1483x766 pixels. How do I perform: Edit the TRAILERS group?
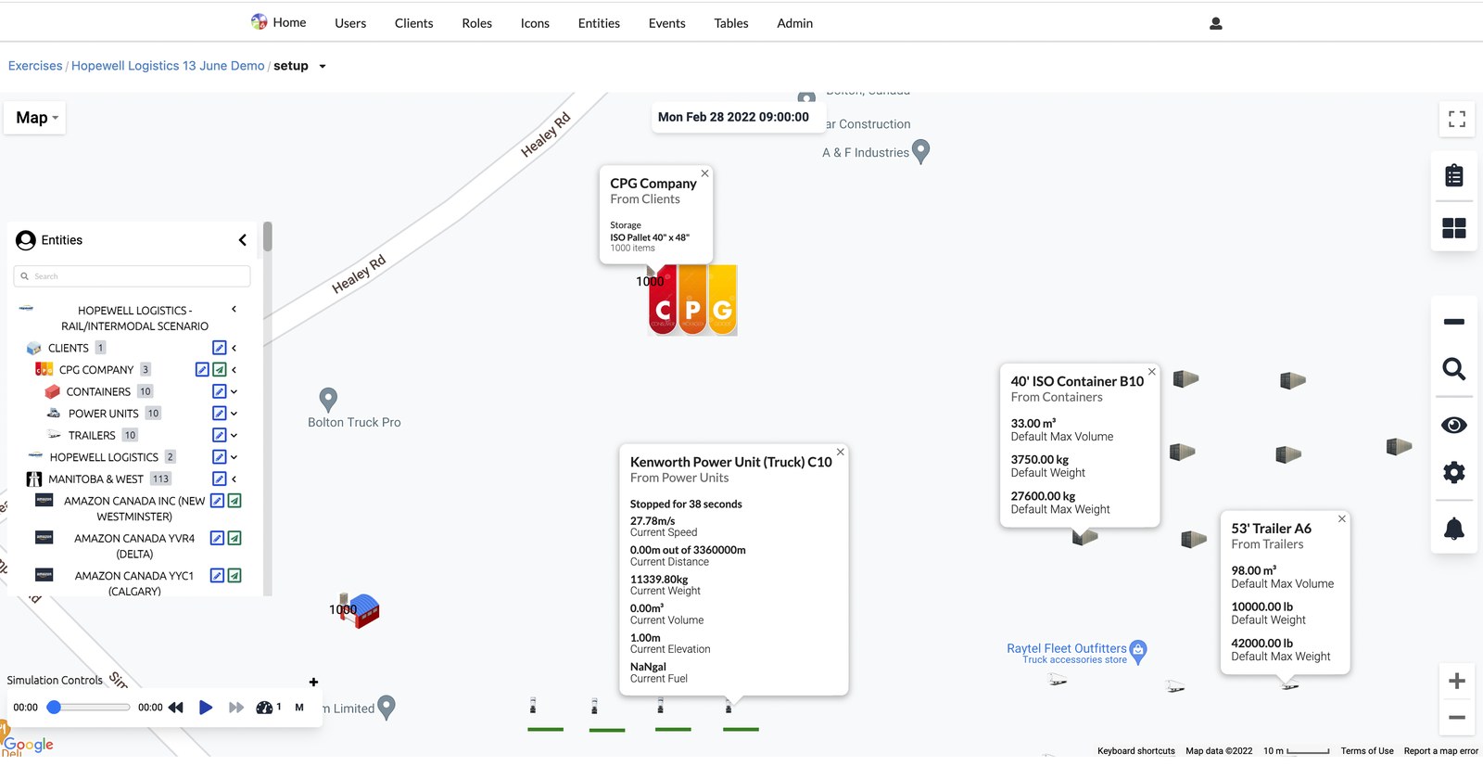220,435
